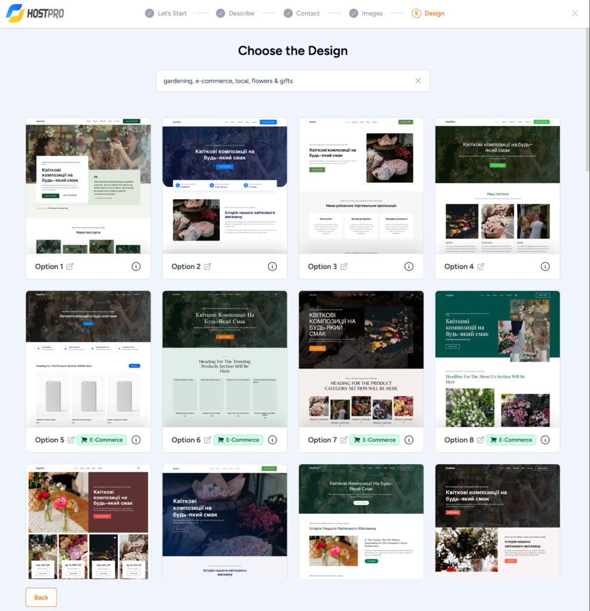Click E-Commerce badge on Option 7
This screenshot has height=611, width=590.
[375, 440]
